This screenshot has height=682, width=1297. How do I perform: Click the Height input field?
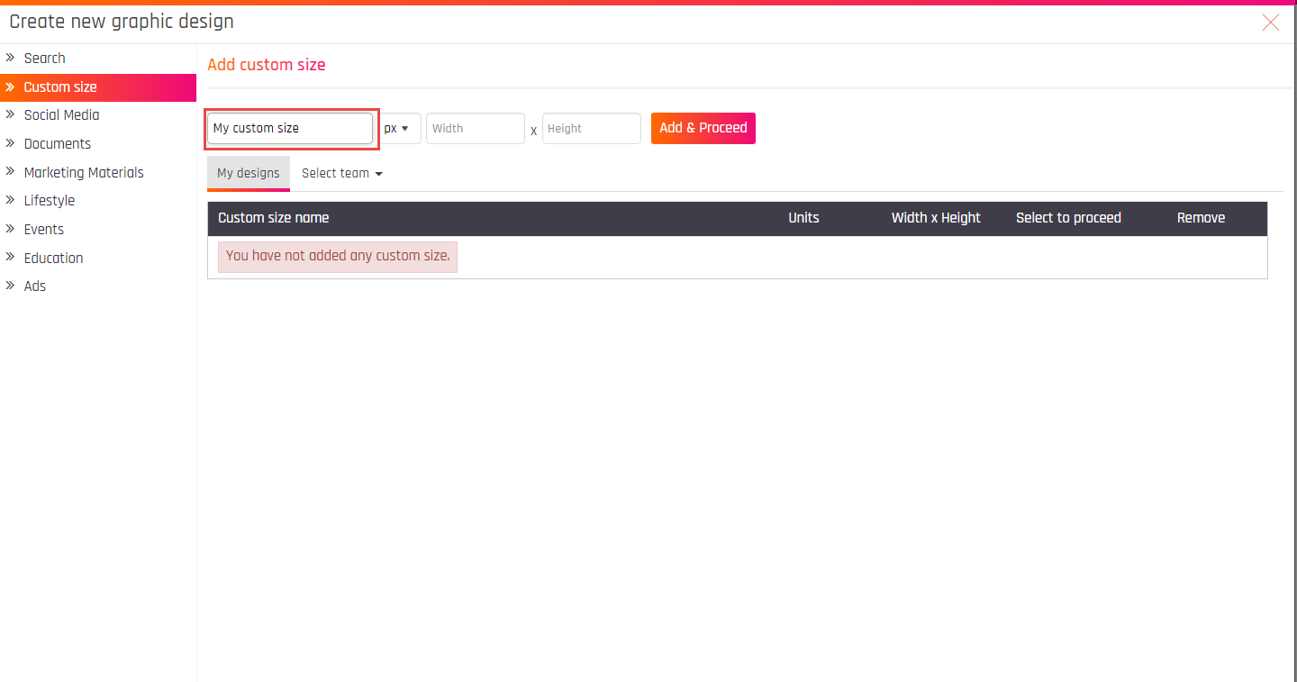[592, 128]
